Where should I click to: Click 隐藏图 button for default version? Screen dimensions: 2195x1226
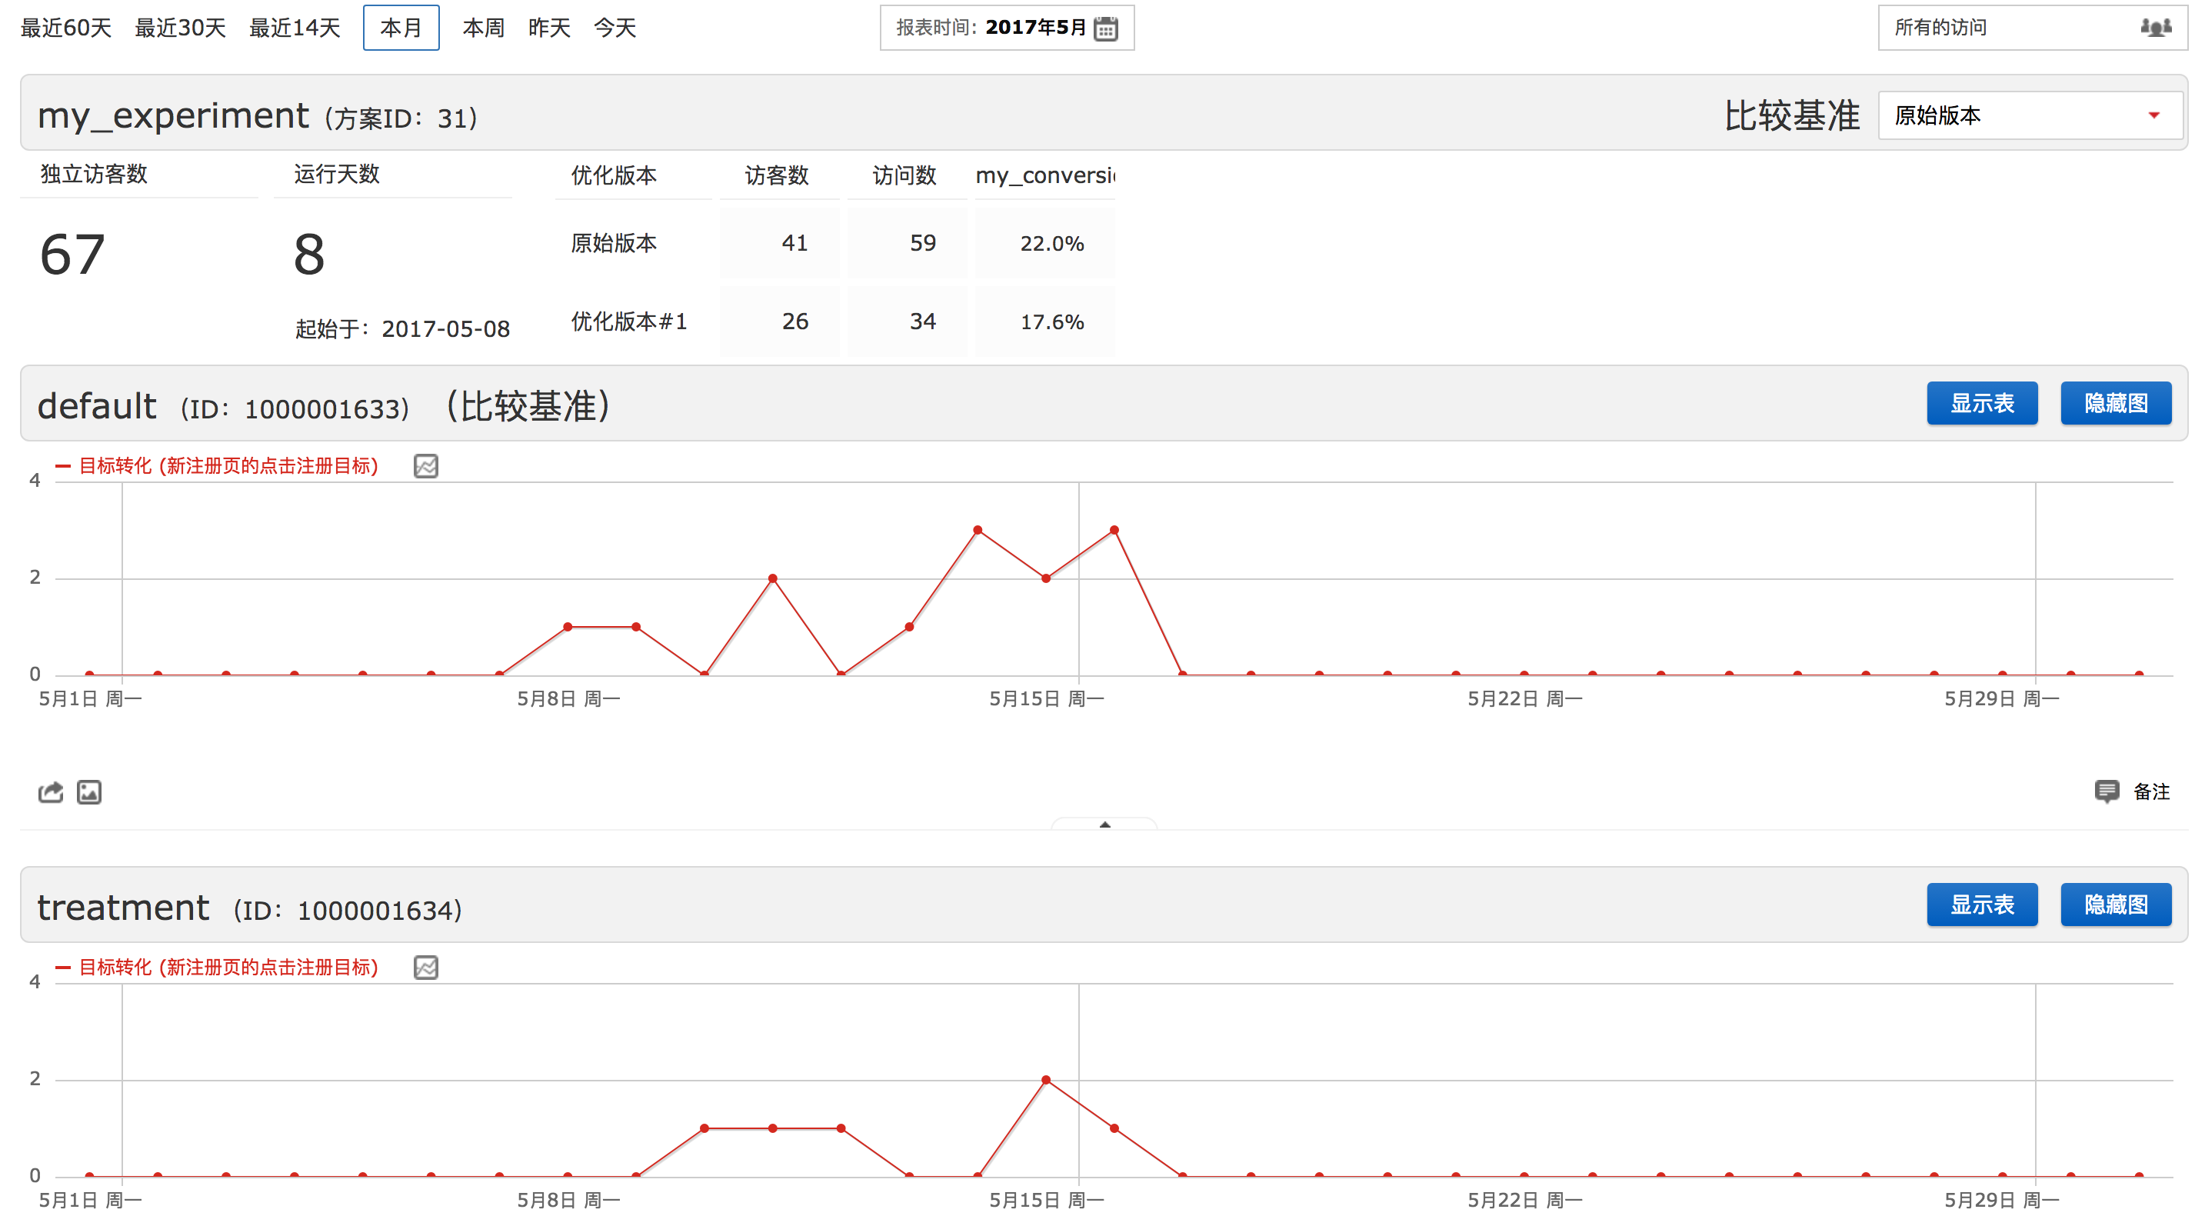click(2116, 403)
